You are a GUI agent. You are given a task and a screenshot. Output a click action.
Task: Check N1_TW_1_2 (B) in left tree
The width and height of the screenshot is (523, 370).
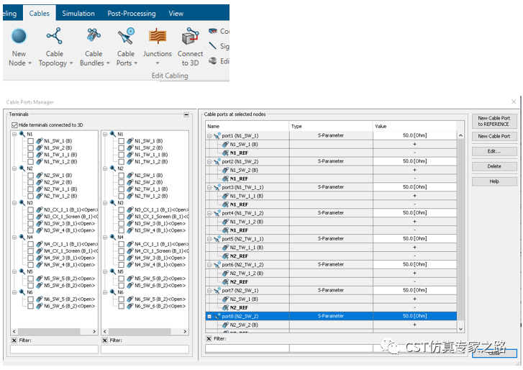[30, 162]
